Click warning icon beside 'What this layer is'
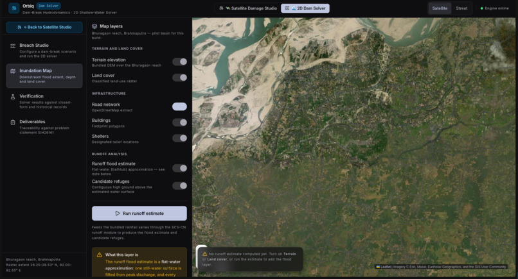 pos(99,255)
